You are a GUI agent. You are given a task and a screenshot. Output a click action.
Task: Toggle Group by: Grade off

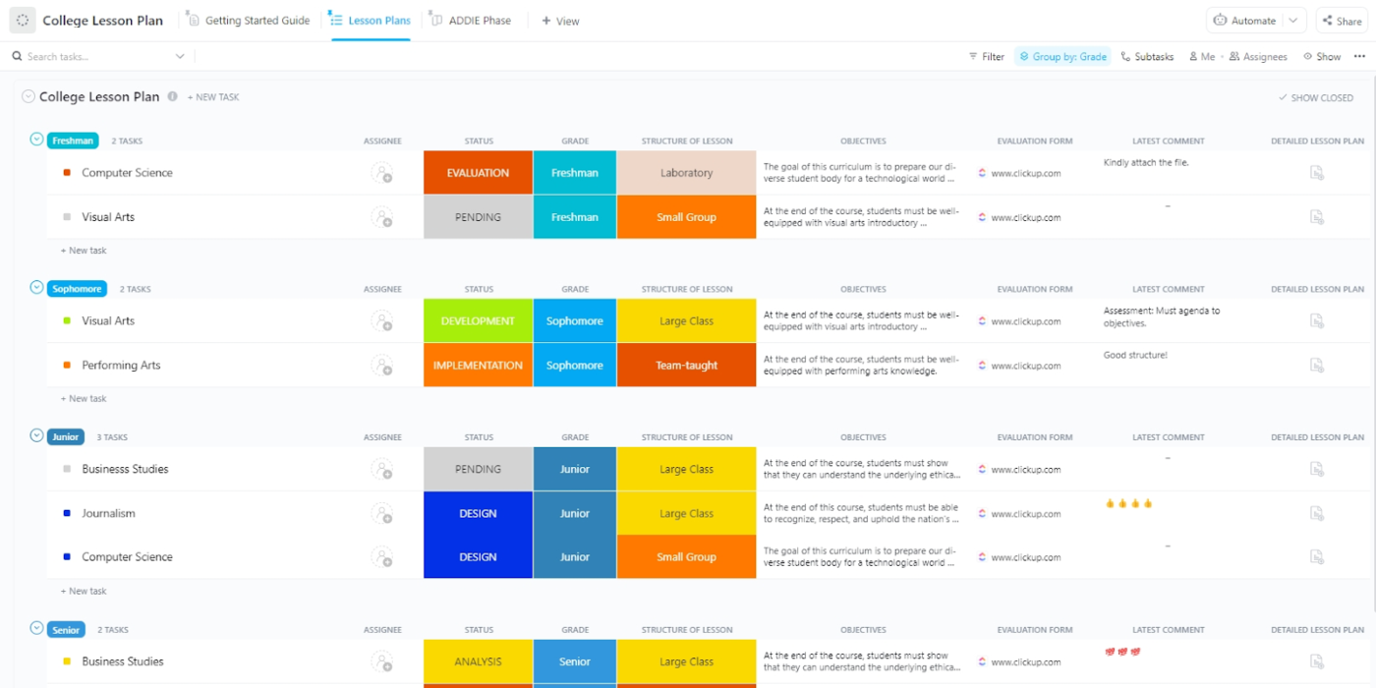[1061, 56]
